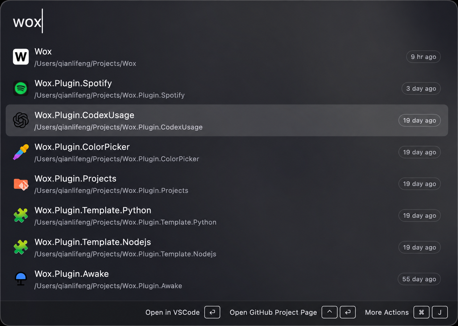458x326 pixels.
Task: Select Wox.Plugin.Spotify result title
Action: click(x=73, y=83)
